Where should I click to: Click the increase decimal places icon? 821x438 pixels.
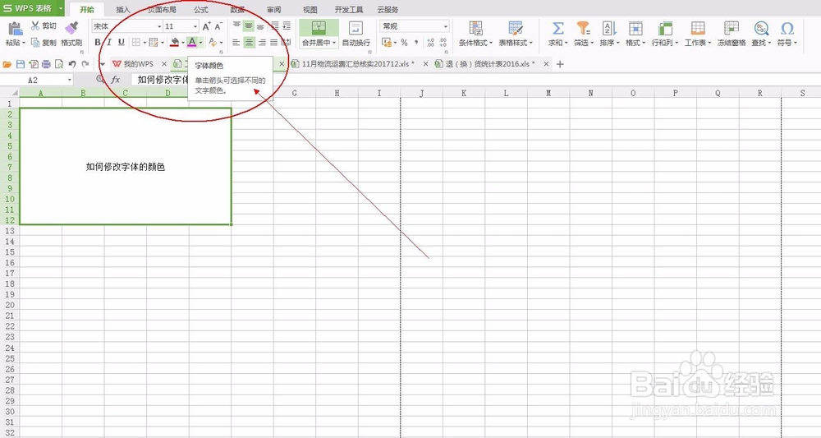(430, 43)
